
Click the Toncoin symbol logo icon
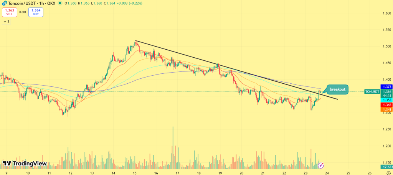point(4,3)
